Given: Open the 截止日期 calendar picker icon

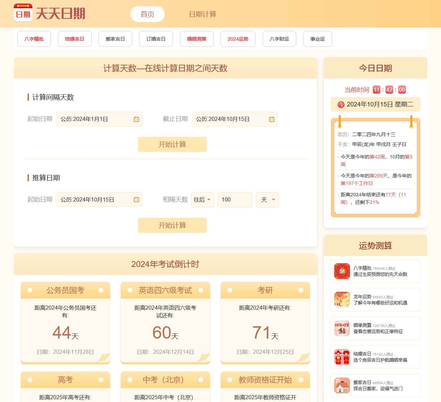Looking at the screenshot, I should (x=271, y=119).
